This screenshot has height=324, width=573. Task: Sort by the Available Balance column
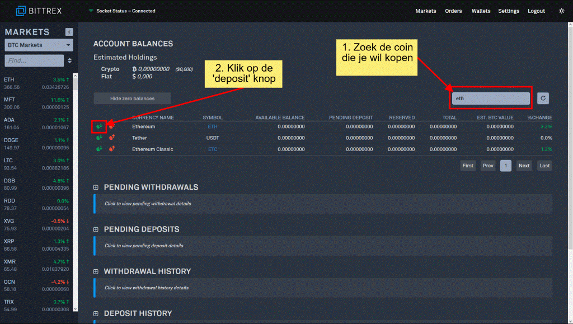point(280,118)
